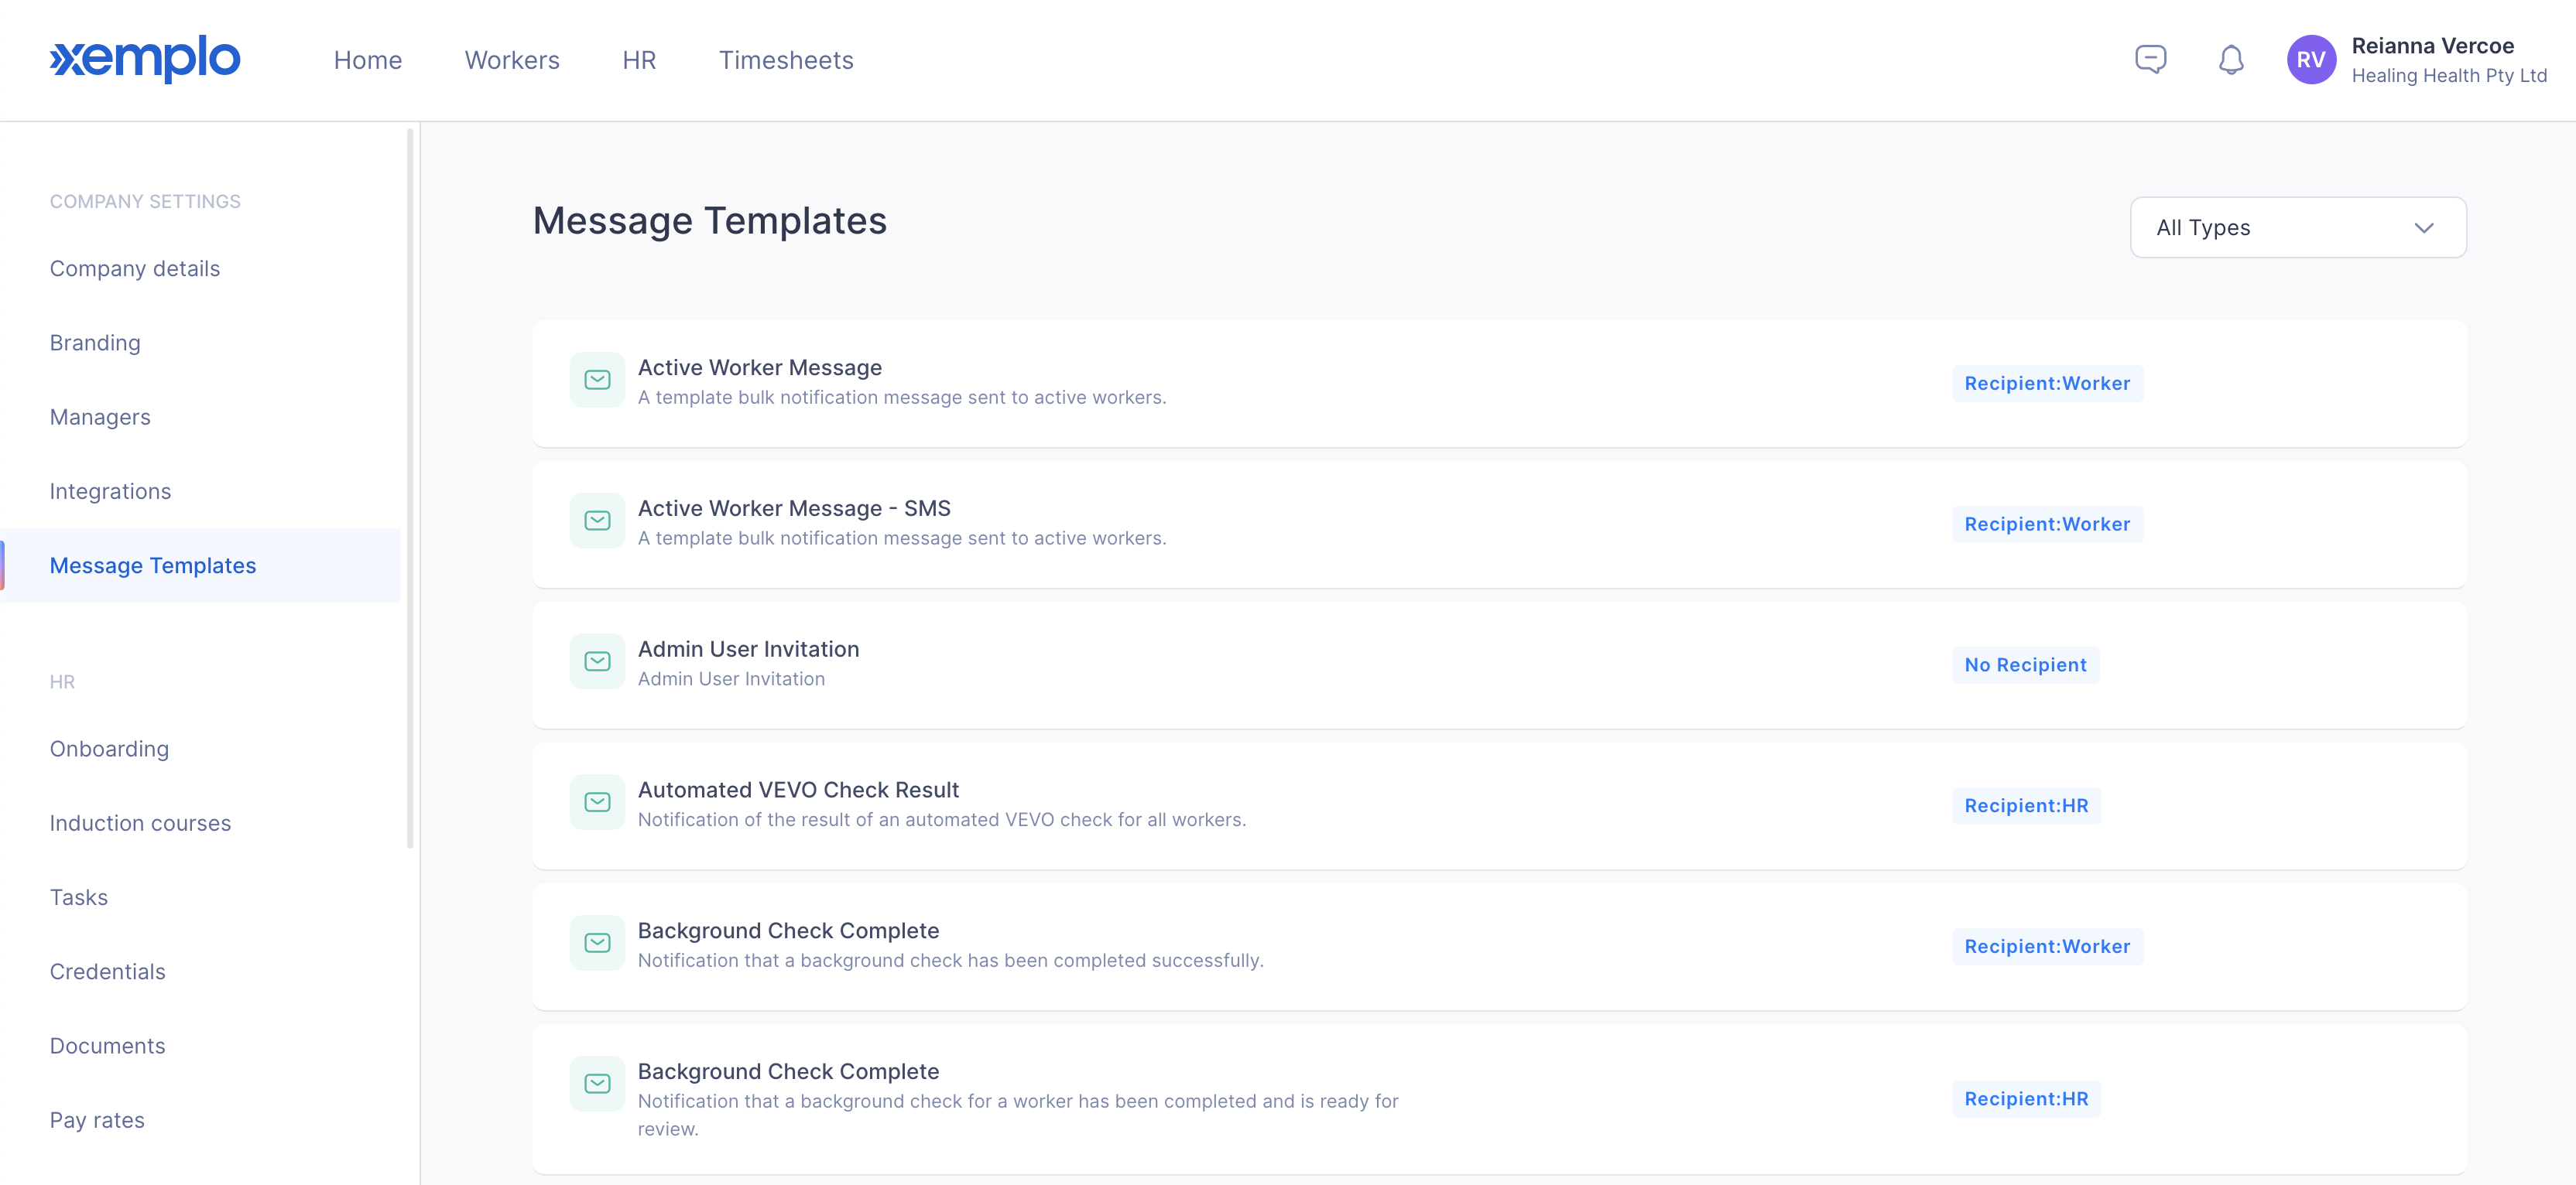Click Recipient:Worker tag on Background Check Complete
Image resolution: width=2576 pixels, height=1185 pixels.
[x=2047, y=948]
